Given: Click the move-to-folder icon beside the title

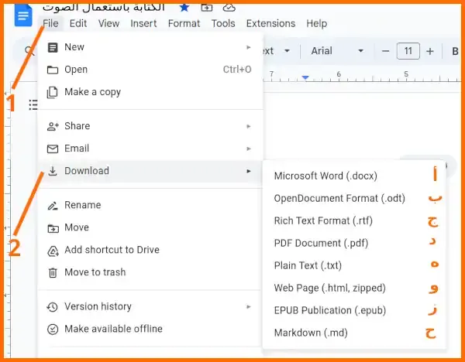Looking at the screenshot, I should pyautogui.click(x=207, y=8).
